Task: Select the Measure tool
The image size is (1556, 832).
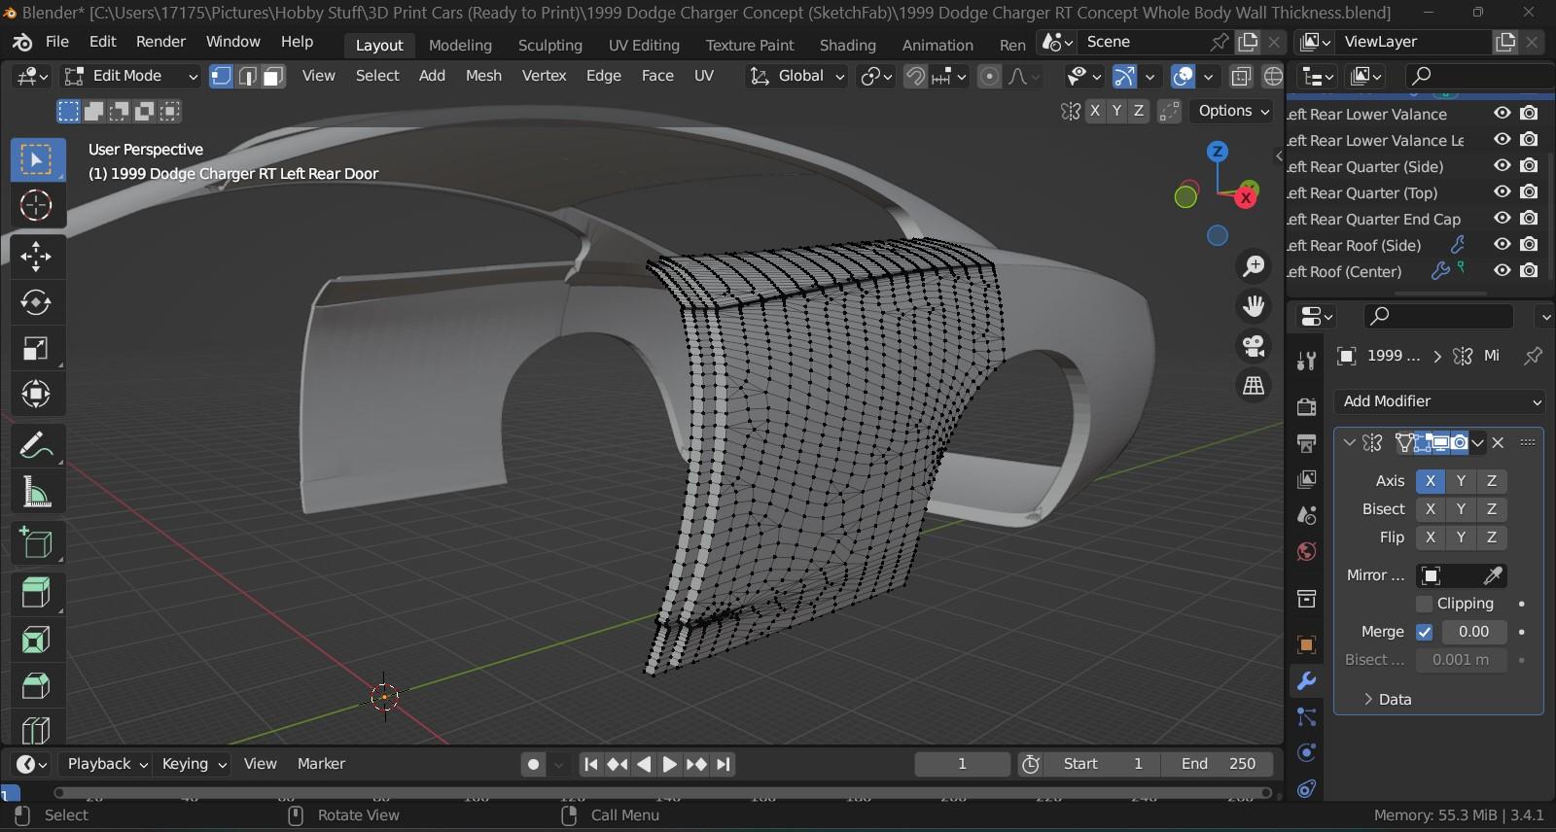Action: pos(37,492)
